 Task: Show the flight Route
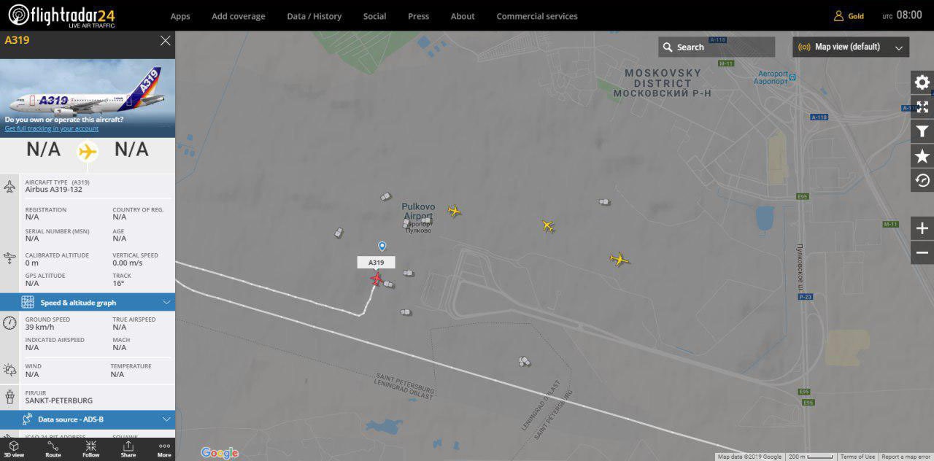coord(53,449)
